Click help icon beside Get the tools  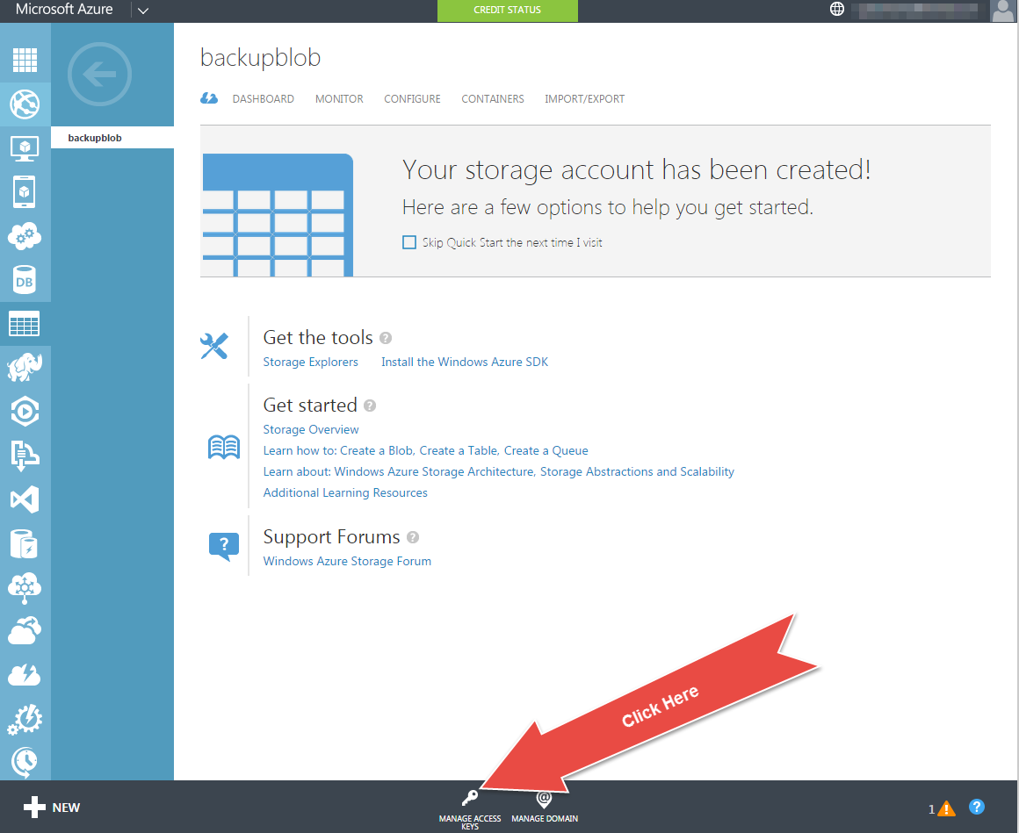click(386, 338)
